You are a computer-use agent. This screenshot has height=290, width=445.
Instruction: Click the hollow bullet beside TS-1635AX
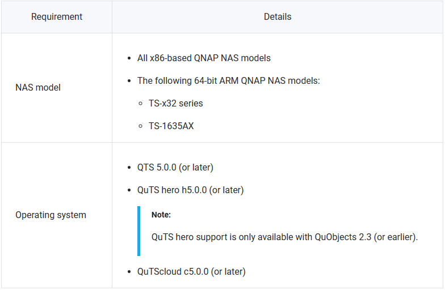pyautogui.click(x=141, y=126)
